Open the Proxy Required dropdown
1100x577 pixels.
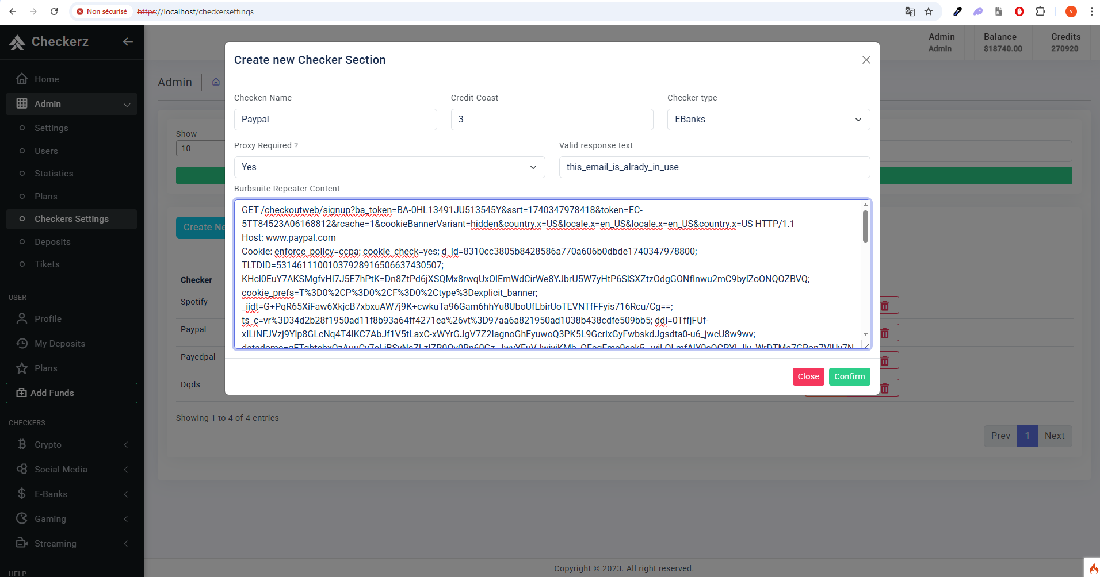(x=389, y=167)
